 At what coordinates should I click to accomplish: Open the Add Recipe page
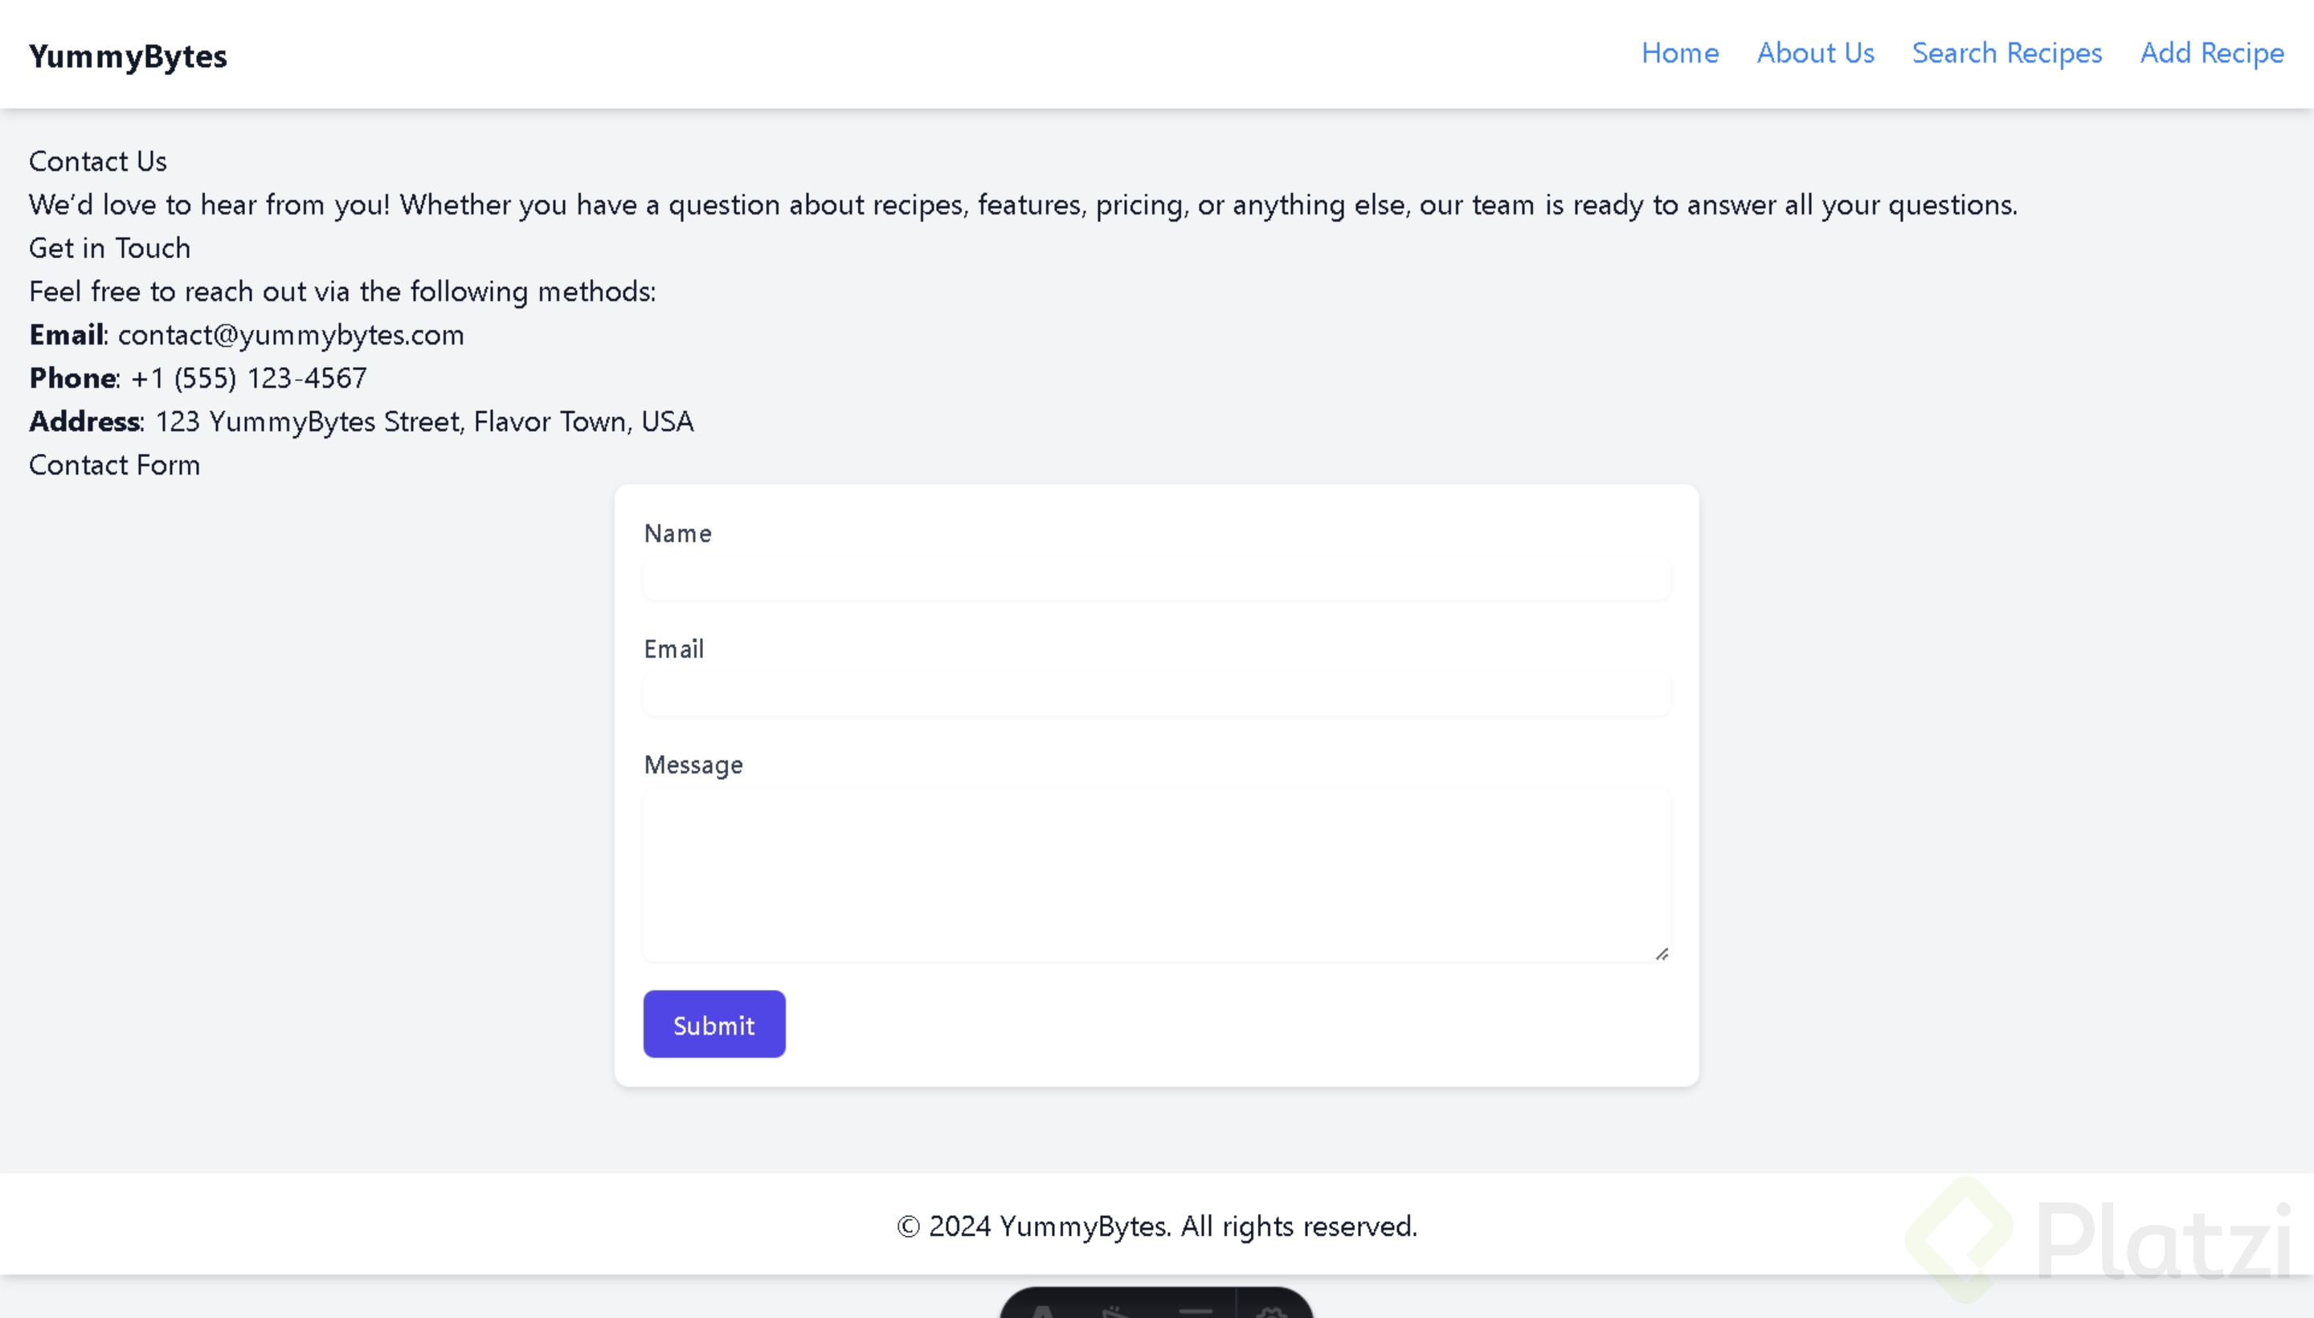(x=2211, y=53)
